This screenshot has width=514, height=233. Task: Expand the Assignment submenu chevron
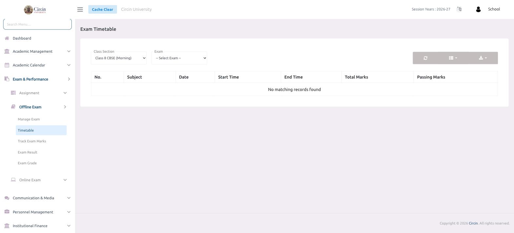65,93
